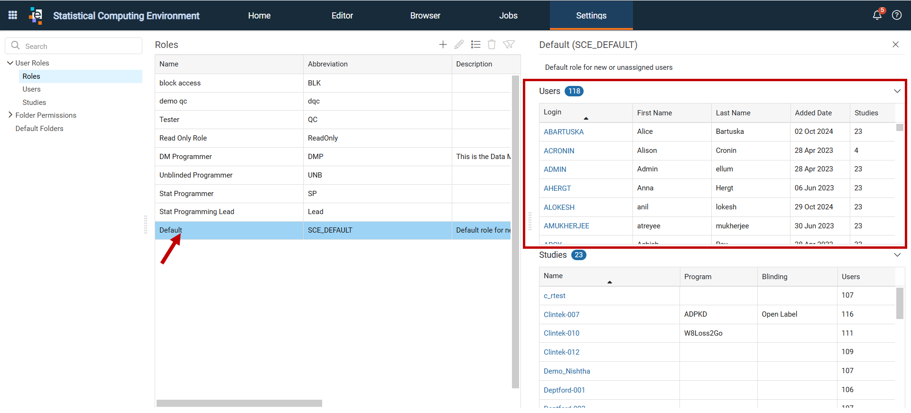
Task: Open study Deptford-001 link
Action: tap(564, 390)
